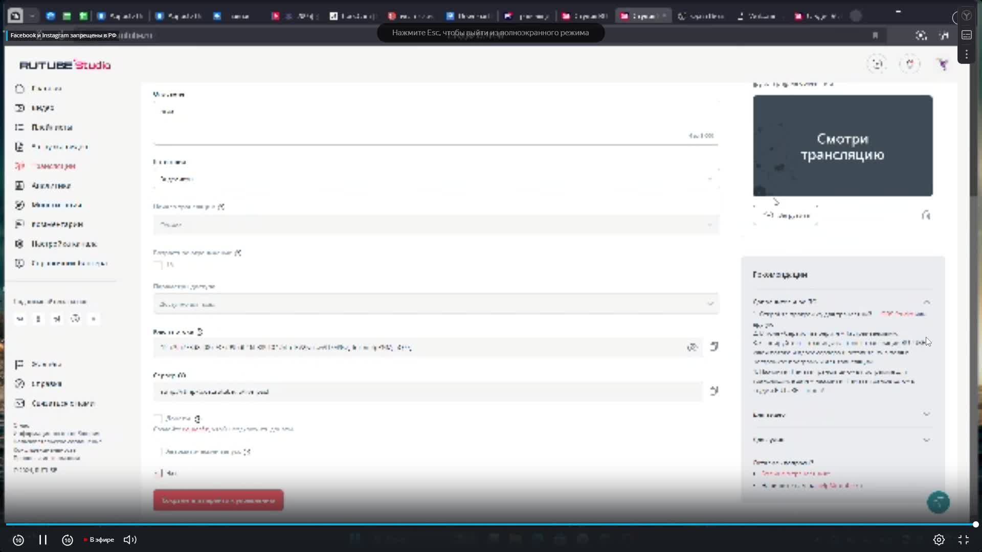The height and width of the screenshot is (552, 982).
Task: Open Аналитика section in sidebar
Action: click(x=51, y=186)
